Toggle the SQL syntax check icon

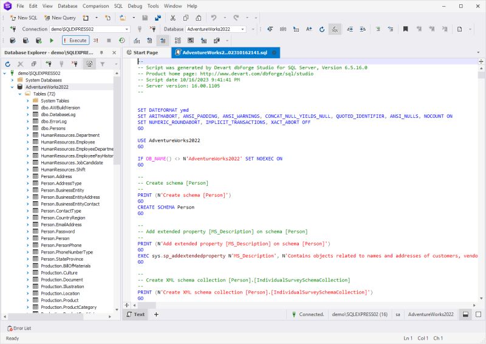click(335, 29)
